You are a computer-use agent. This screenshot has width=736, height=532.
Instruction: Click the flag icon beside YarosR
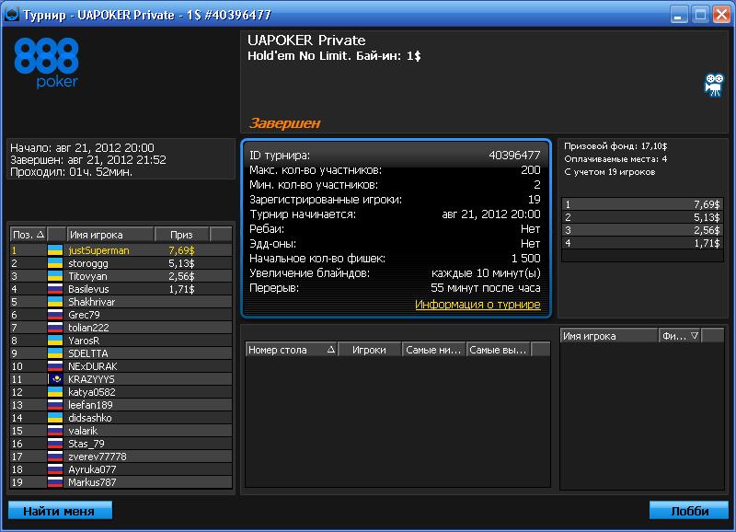tap(55, 341)
